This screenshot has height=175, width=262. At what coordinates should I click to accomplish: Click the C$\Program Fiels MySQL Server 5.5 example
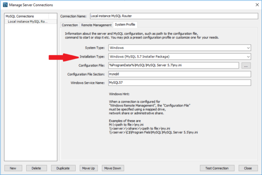tap(153, 132)
